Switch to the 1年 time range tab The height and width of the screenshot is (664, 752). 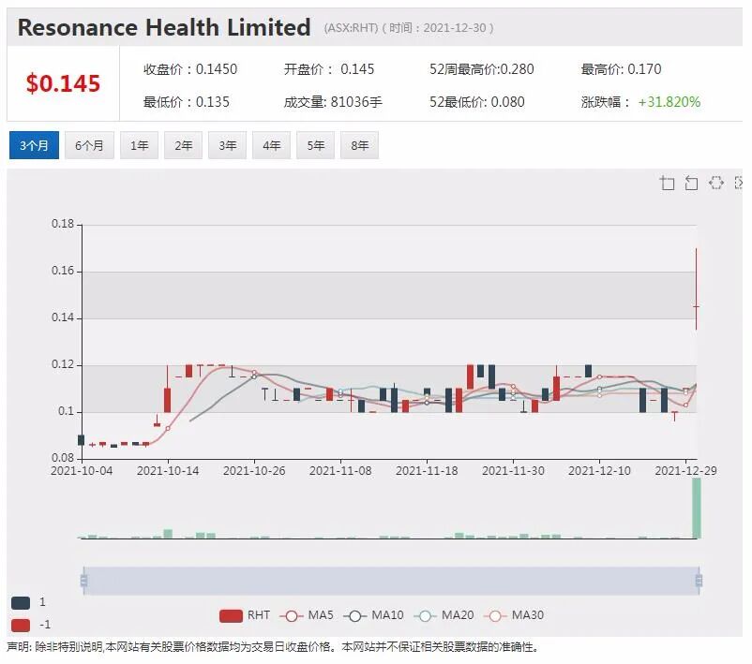tap(139, 145)
